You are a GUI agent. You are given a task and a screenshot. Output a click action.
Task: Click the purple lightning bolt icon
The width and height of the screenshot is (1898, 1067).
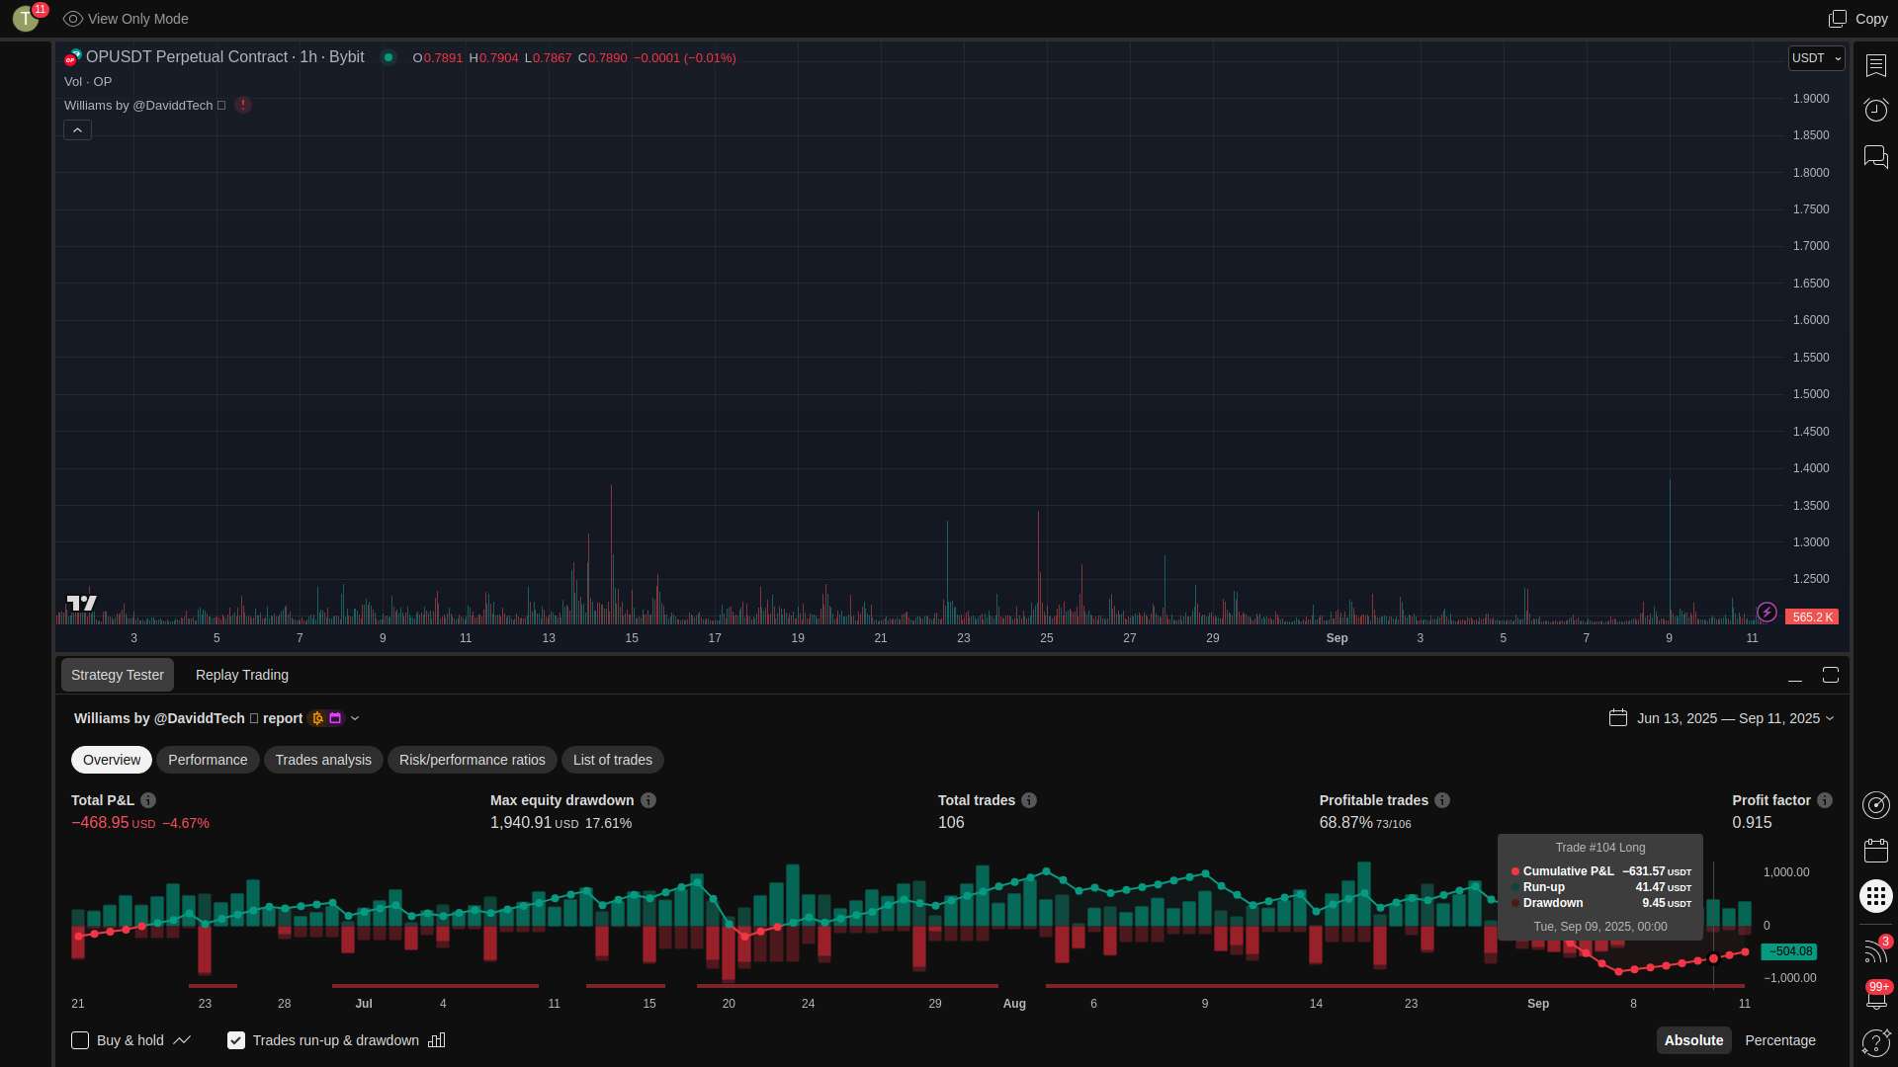[x=1767, y=613]
